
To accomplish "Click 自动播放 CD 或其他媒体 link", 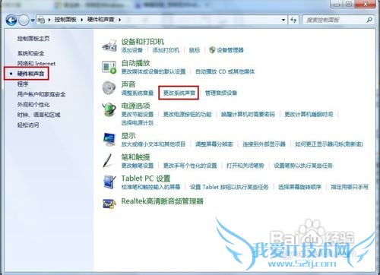I will coord(225,71).
